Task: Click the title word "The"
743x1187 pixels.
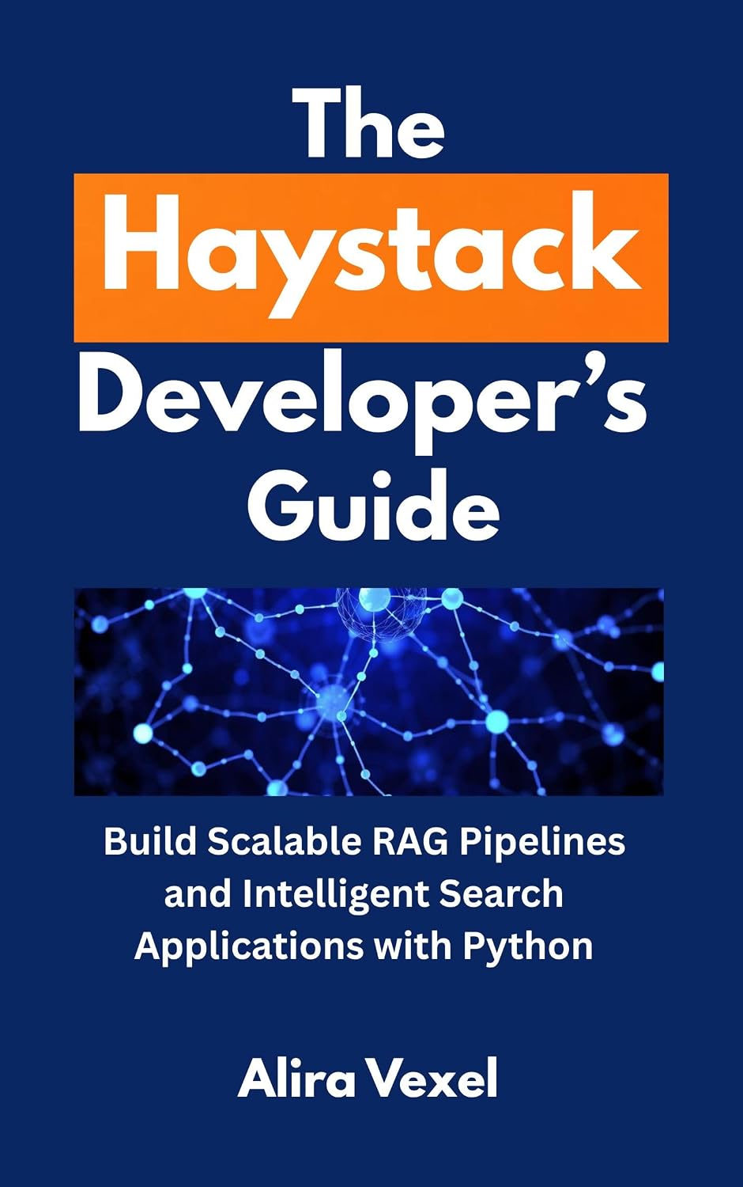Action: pyautogui.click(x=369, y=123)
